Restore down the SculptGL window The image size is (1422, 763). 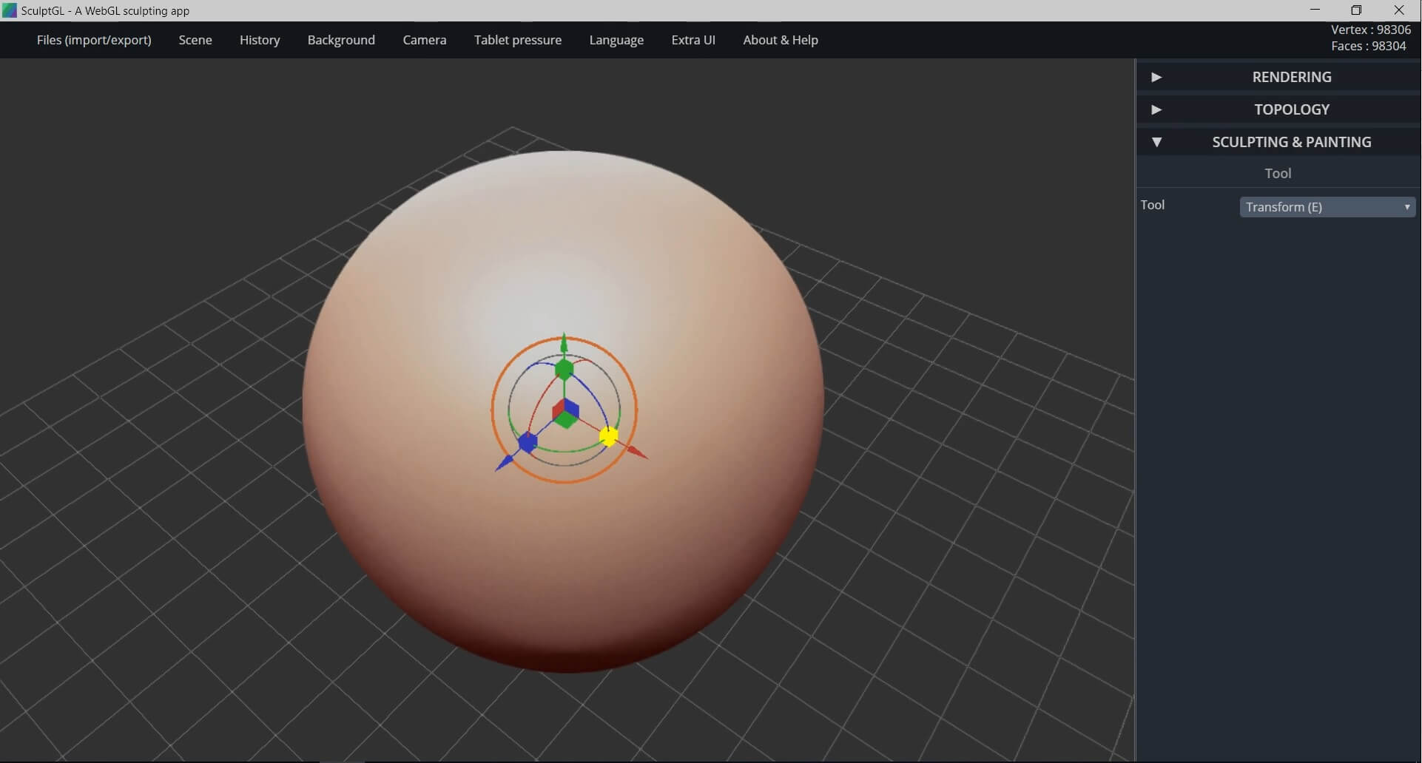1356,10
